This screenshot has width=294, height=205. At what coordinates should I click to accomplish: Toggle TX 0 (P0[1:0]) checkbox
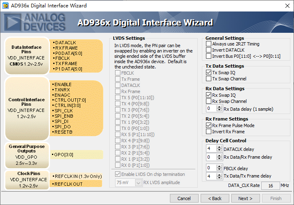click(x=118, y=128)
